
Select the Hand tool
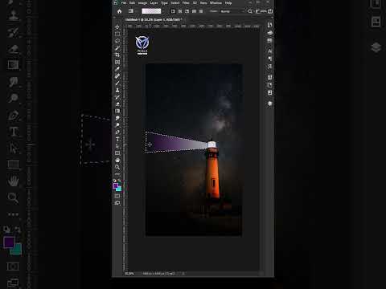point(117,160)
